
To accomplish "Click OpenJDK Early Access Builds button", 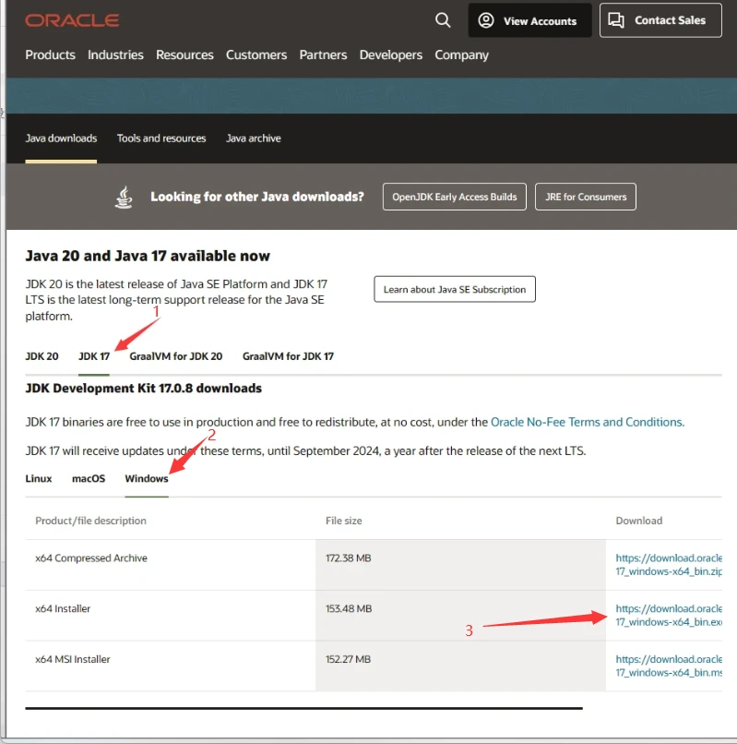I will (455, 197).
